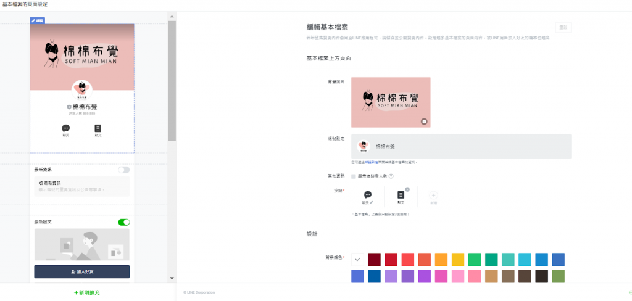
Task: Choose the teal green color swatch
Action: (x=491, y=260)
